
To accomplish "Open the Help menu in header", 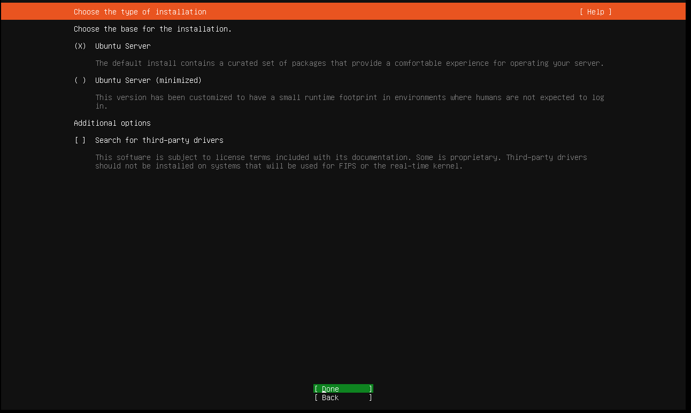I will [595, 12].
